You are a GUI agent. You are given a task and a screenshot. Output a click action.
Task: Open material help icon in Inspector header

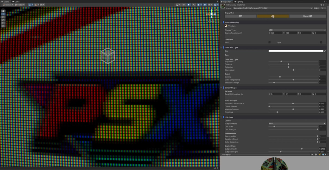click(321, 5)
